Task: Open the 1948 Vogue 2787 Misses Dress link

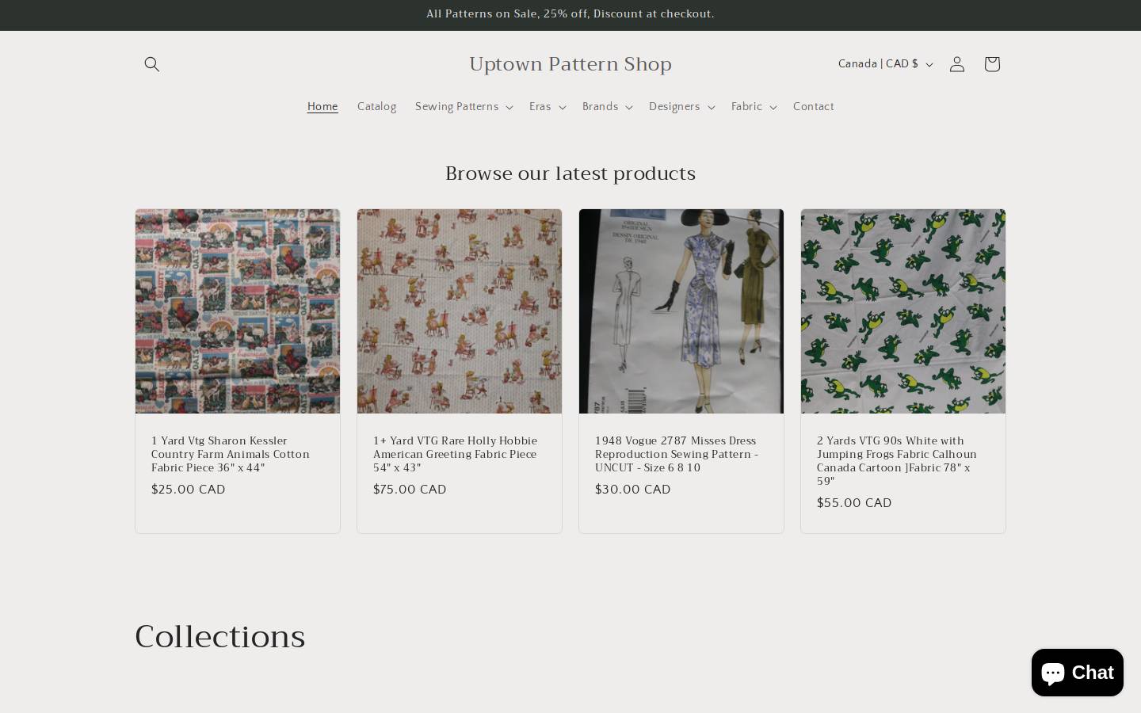Action: pyautogui.click(x=677, y=454)
